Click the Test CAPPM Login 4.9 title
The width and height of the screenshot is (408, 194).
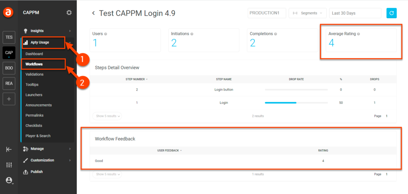137,13
